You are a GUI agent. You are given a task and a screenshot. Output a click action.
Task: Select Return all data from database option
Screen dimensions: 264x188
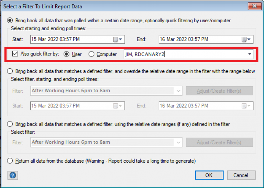(x=10, y=161)
